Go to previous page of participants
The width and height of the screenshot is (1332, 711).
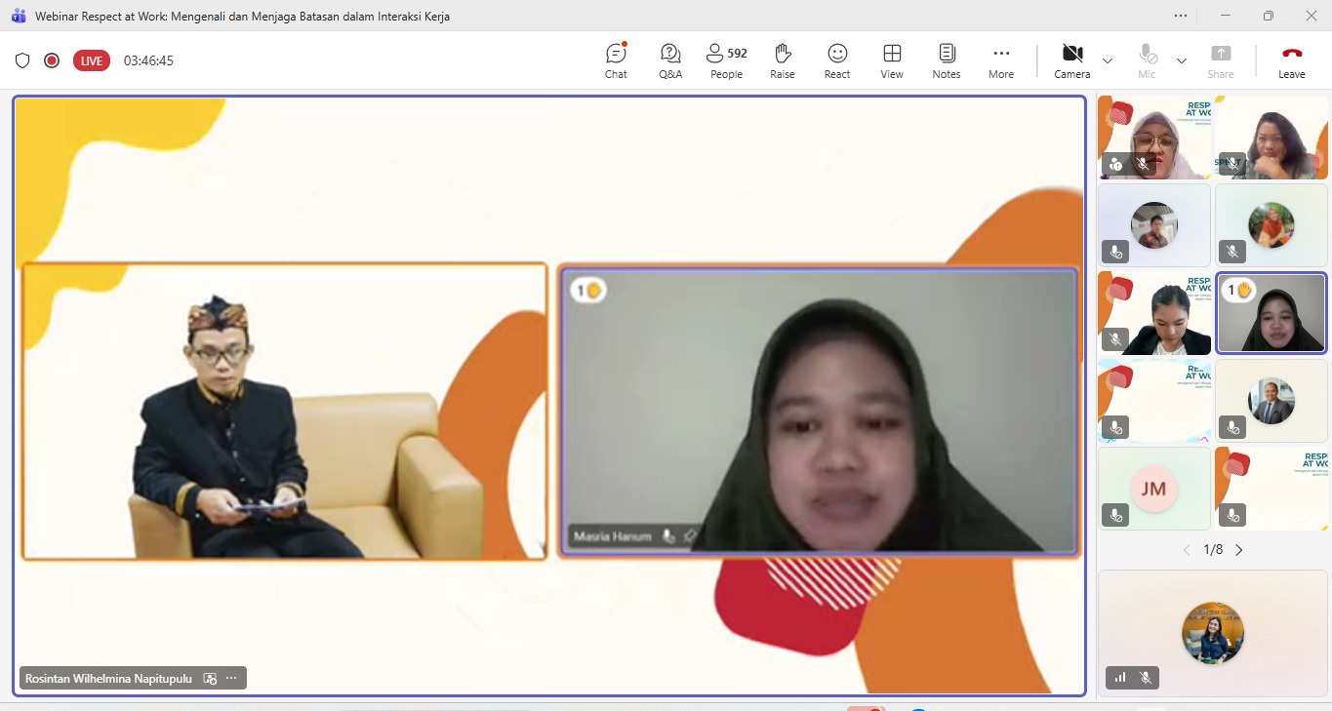click(x=1187, y=550)
